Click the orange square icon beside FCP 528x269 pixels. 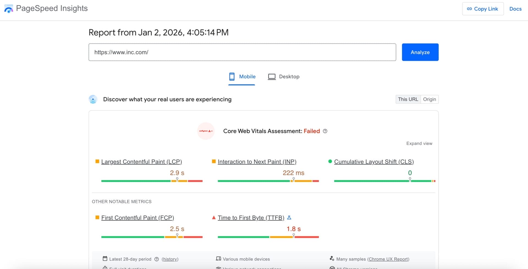[97, 218]
